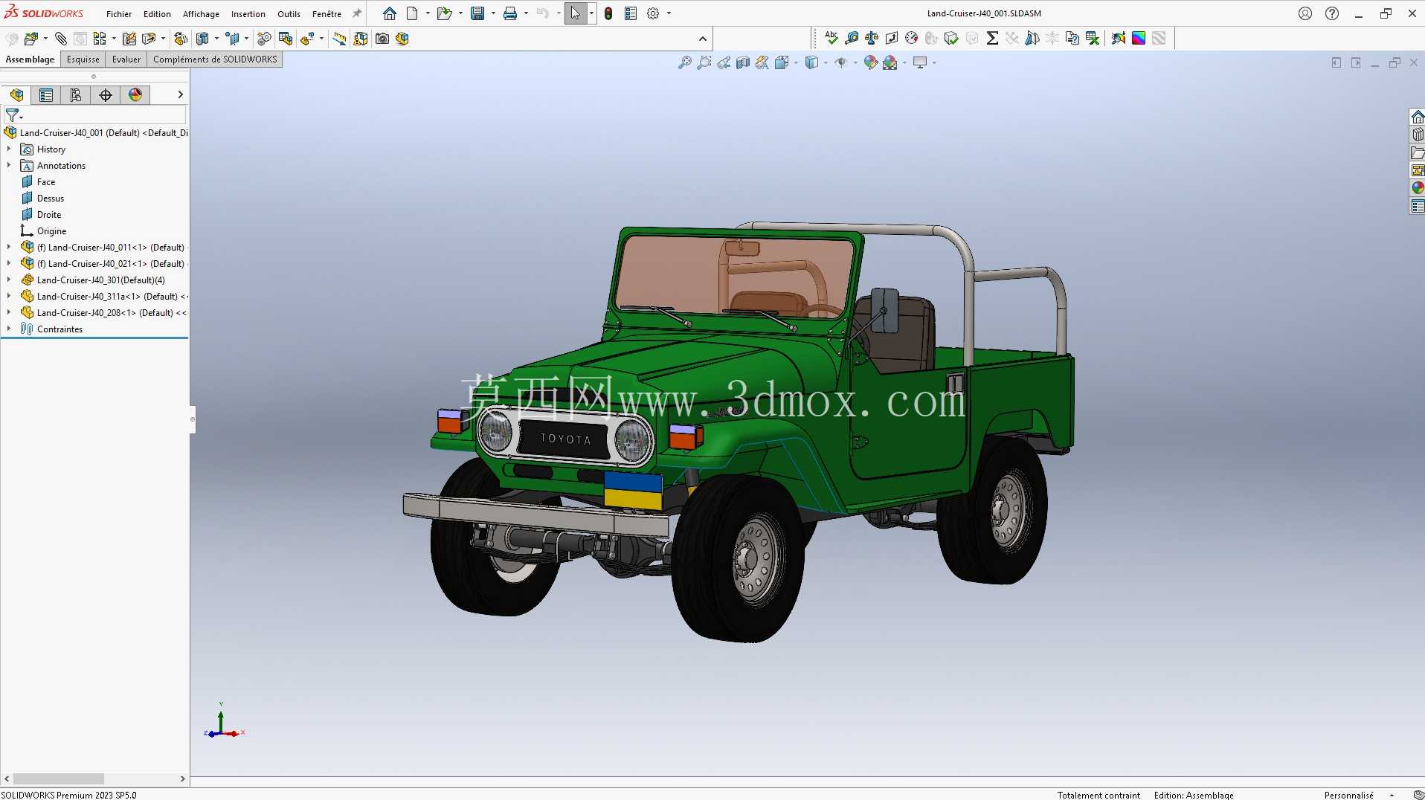Switch to the Evaluer tab
Screen dimensions: 1425x800
126,59
